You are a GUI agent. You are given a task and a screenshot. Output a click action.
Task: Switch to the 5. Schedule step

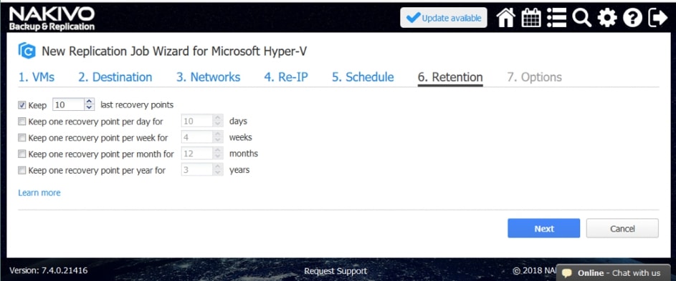point(363,77)
